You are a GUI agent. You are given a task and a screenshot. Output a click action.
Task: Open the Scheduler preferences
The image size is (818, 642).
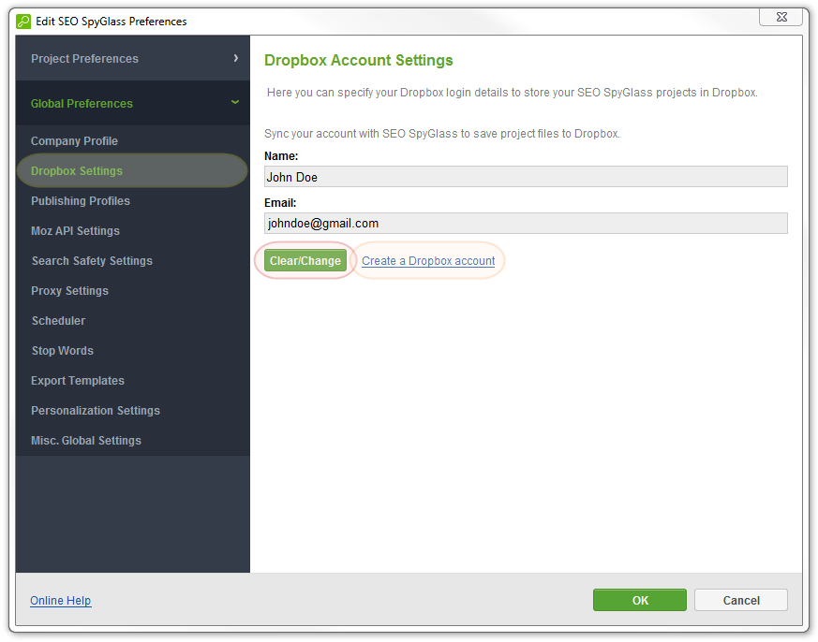[x=58, y=321]
